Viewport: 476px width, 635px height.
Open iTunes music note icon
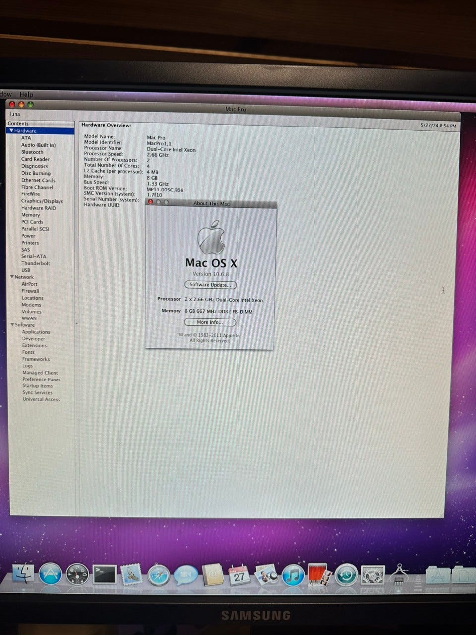(x=294, y=575)
